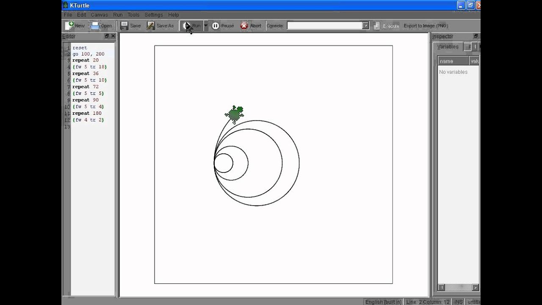The image size is (542, 305).
Task: Open the Edit menu
Action: (81, 15)
